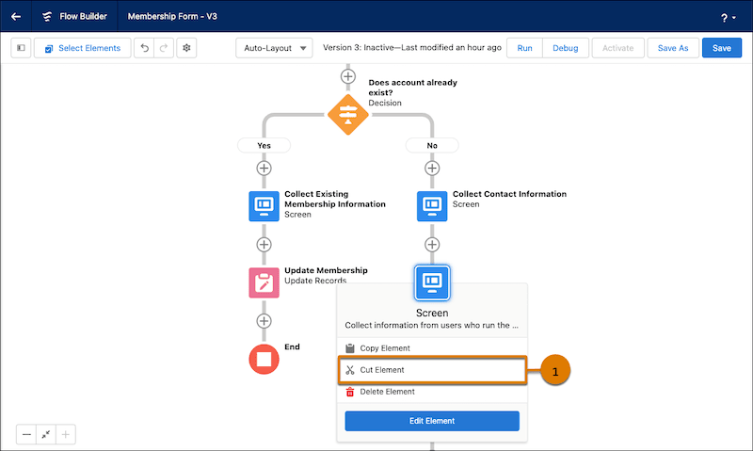
Task: Open flow settings gear icon
Action: pos(186,48)
